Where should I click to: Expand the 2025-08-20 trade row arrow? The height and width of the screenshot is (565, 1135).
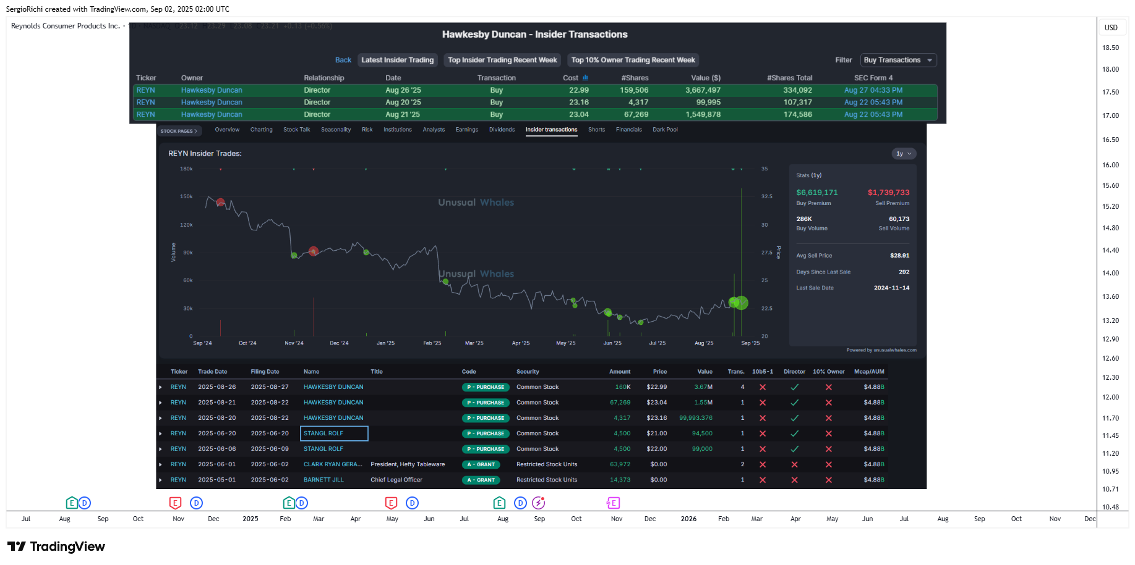[x=161, y=418]
